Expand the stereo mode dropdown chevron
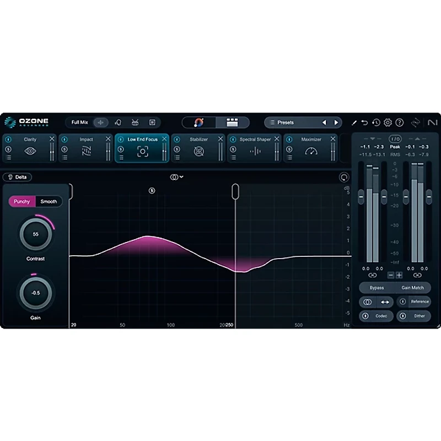This screenshot has width=441, height=441. pyautogui.click(x=182, y=176)
